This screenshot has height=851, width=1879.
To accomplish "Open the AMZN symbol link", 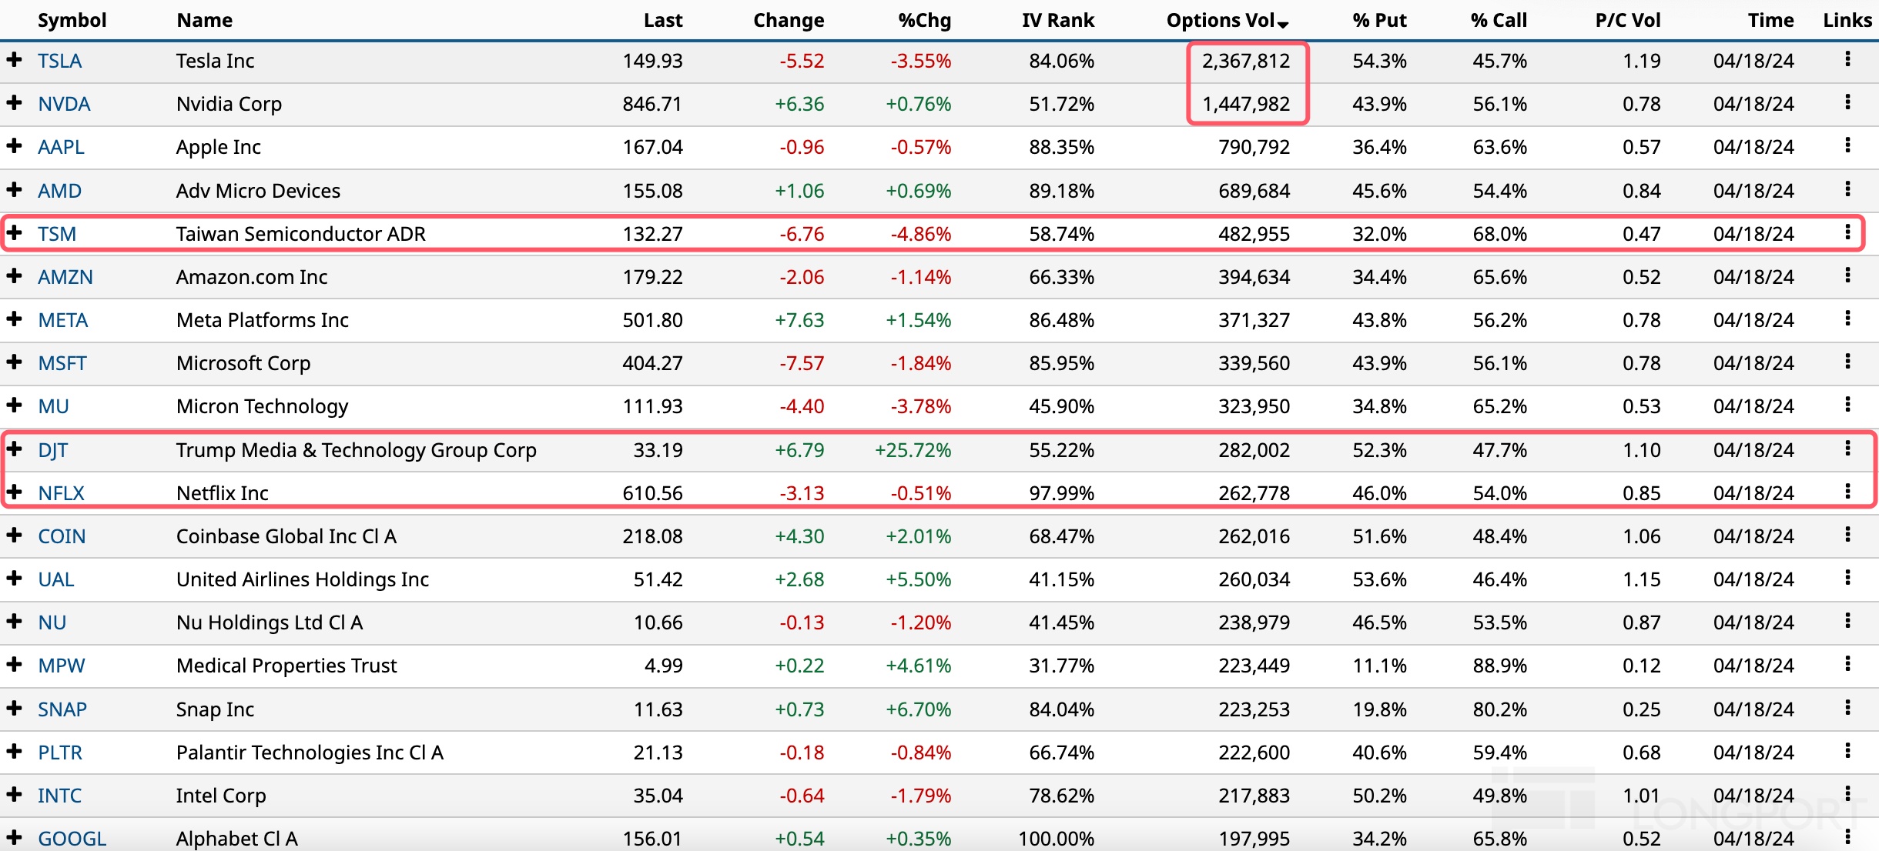I will (65, 277).
